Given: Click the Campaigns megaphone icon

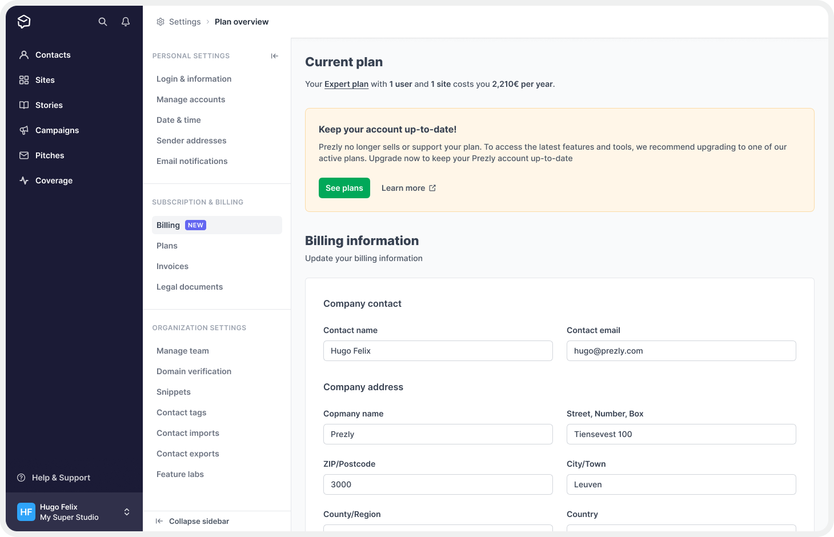Looking at the screenshot, I should [x=24, y=130].
